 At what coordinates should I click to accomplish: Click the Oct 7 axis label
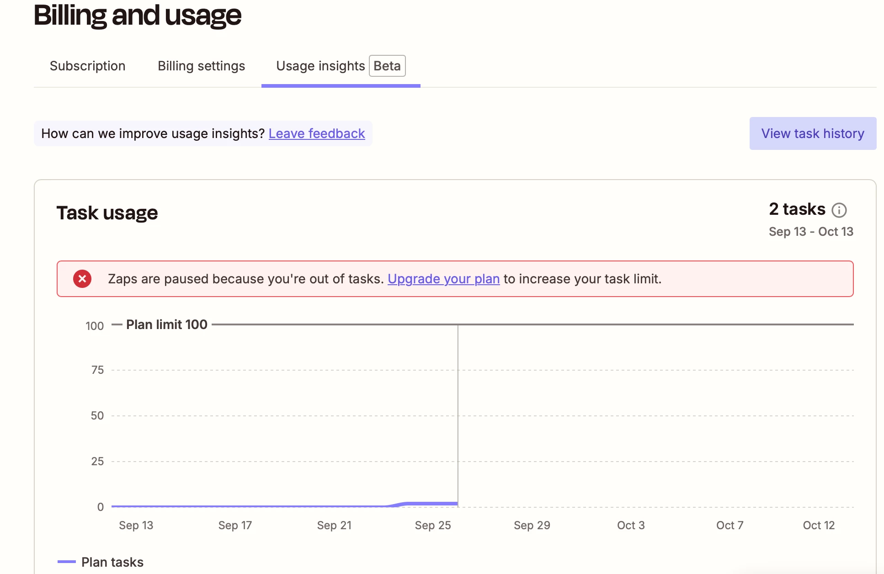pos(730,526)
